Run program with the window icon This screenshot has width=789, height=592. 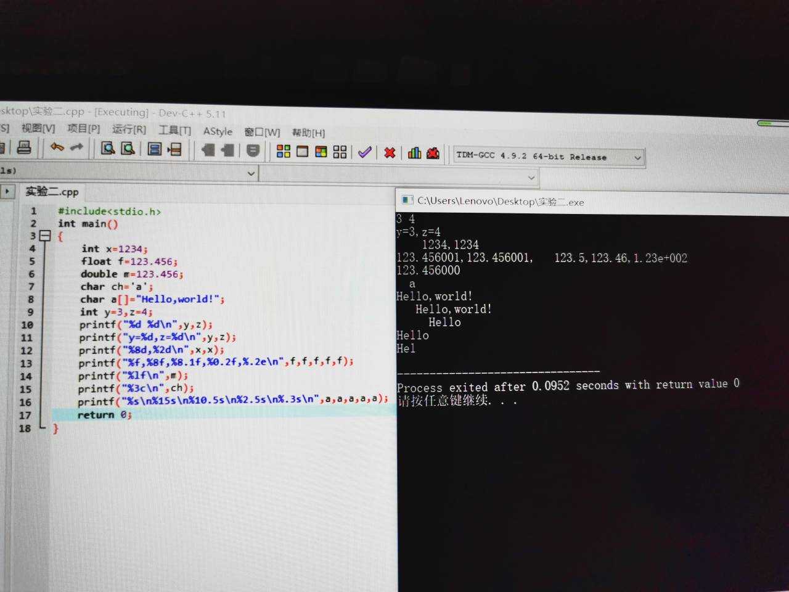click(x=302, y=151)
